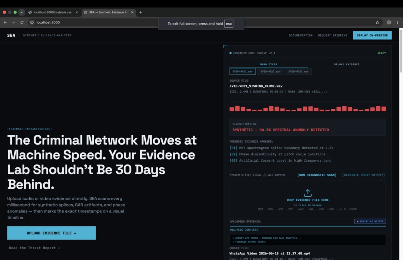Select the EVID-9021.wav demo file
Image resolution: width=403 pixels, height=260 pixels.
pyautogui.click(x=242, y=71)
